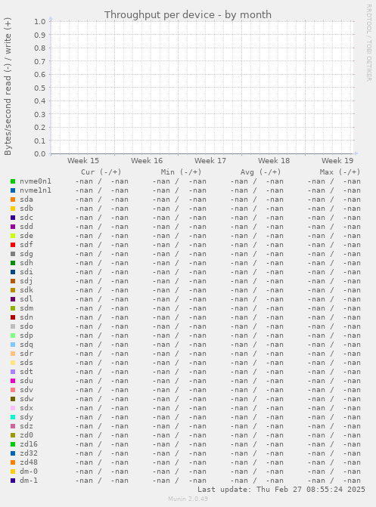Click the cyan sdy legend swatch
The image size is (376, 507).
tap(13, 417)
